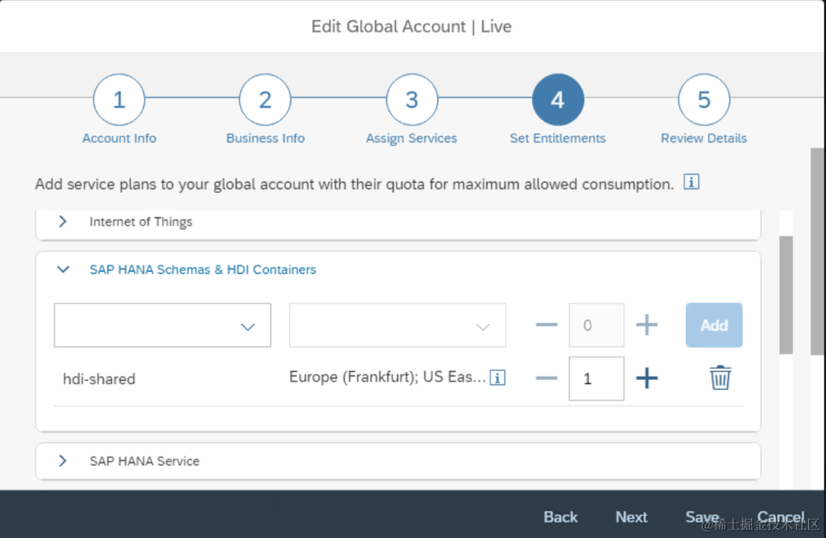Delete the hdi-shared plan row
The width and height of the screenshot is (826, 538).
pyautogui.click(x=720, y=378)
